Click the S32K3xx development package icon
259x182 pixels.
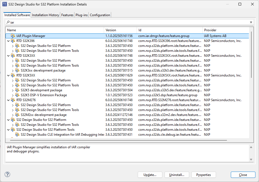click(17, 70)
